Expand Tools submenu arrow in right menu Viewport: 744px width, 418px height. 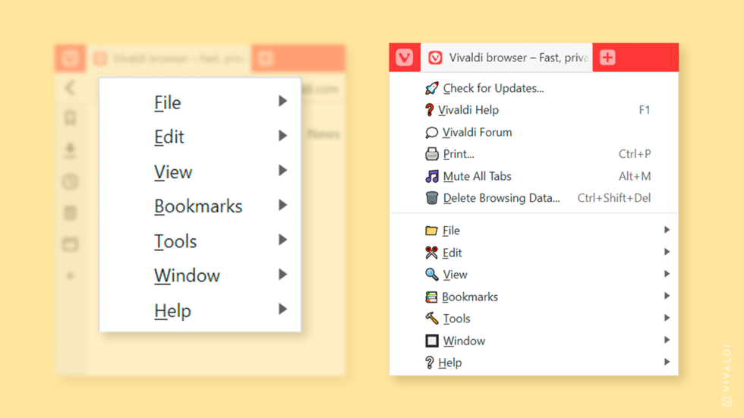667,318
